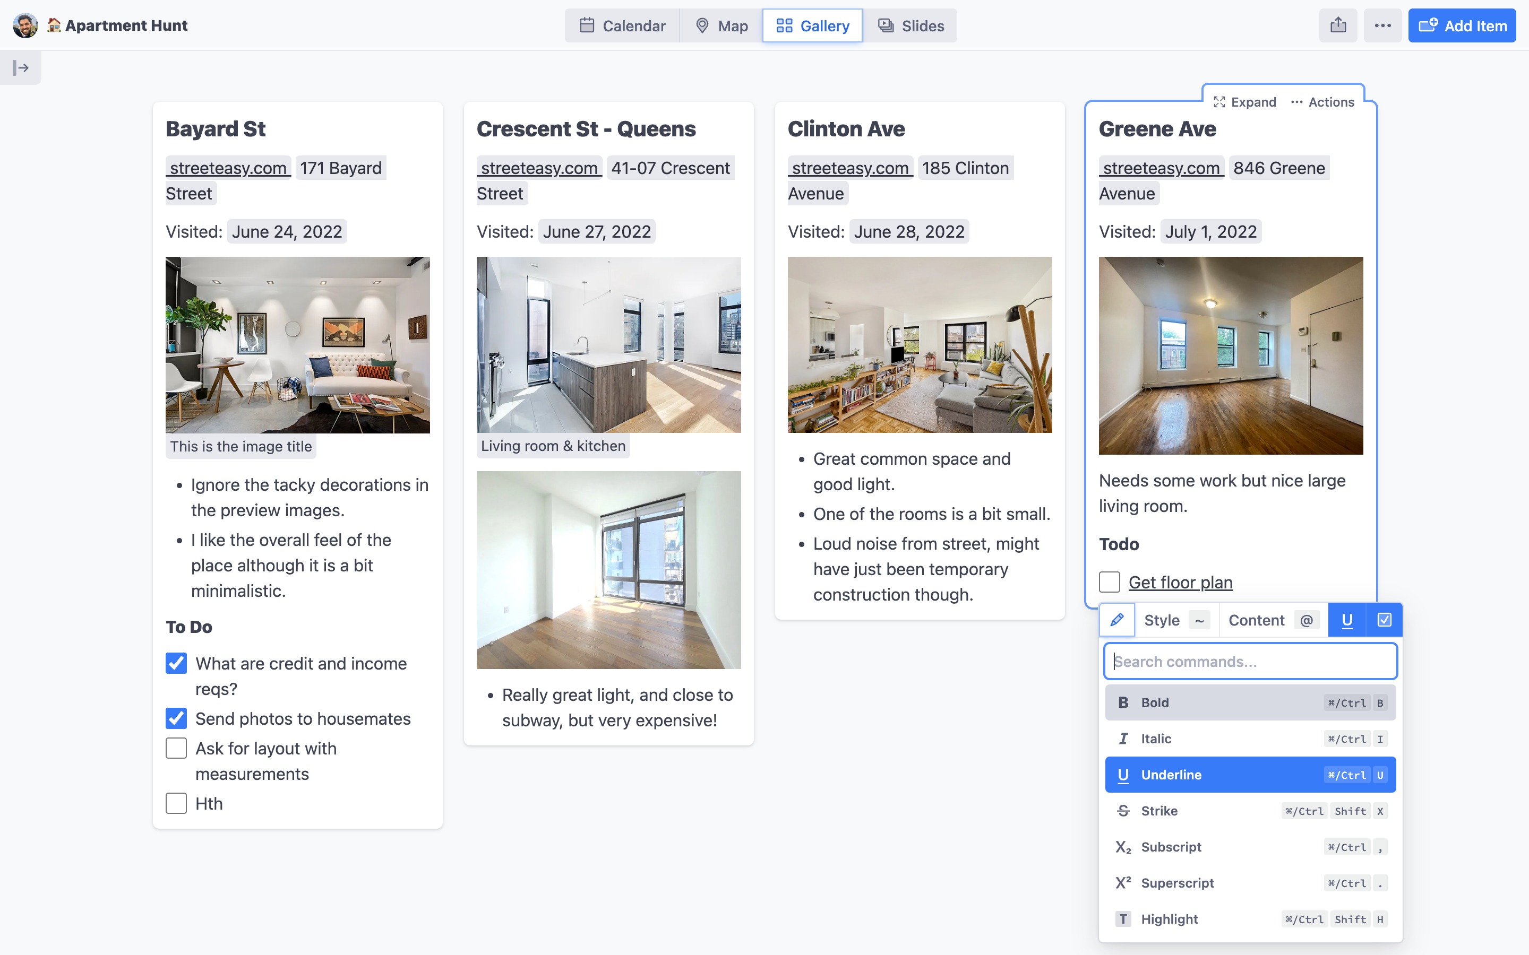Check the 'Get floor plan' todo checkbox

pyautogui.click(x=1110, y=581)
